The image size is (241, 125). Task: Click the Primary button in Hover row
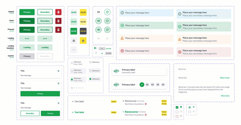point(27,21)
